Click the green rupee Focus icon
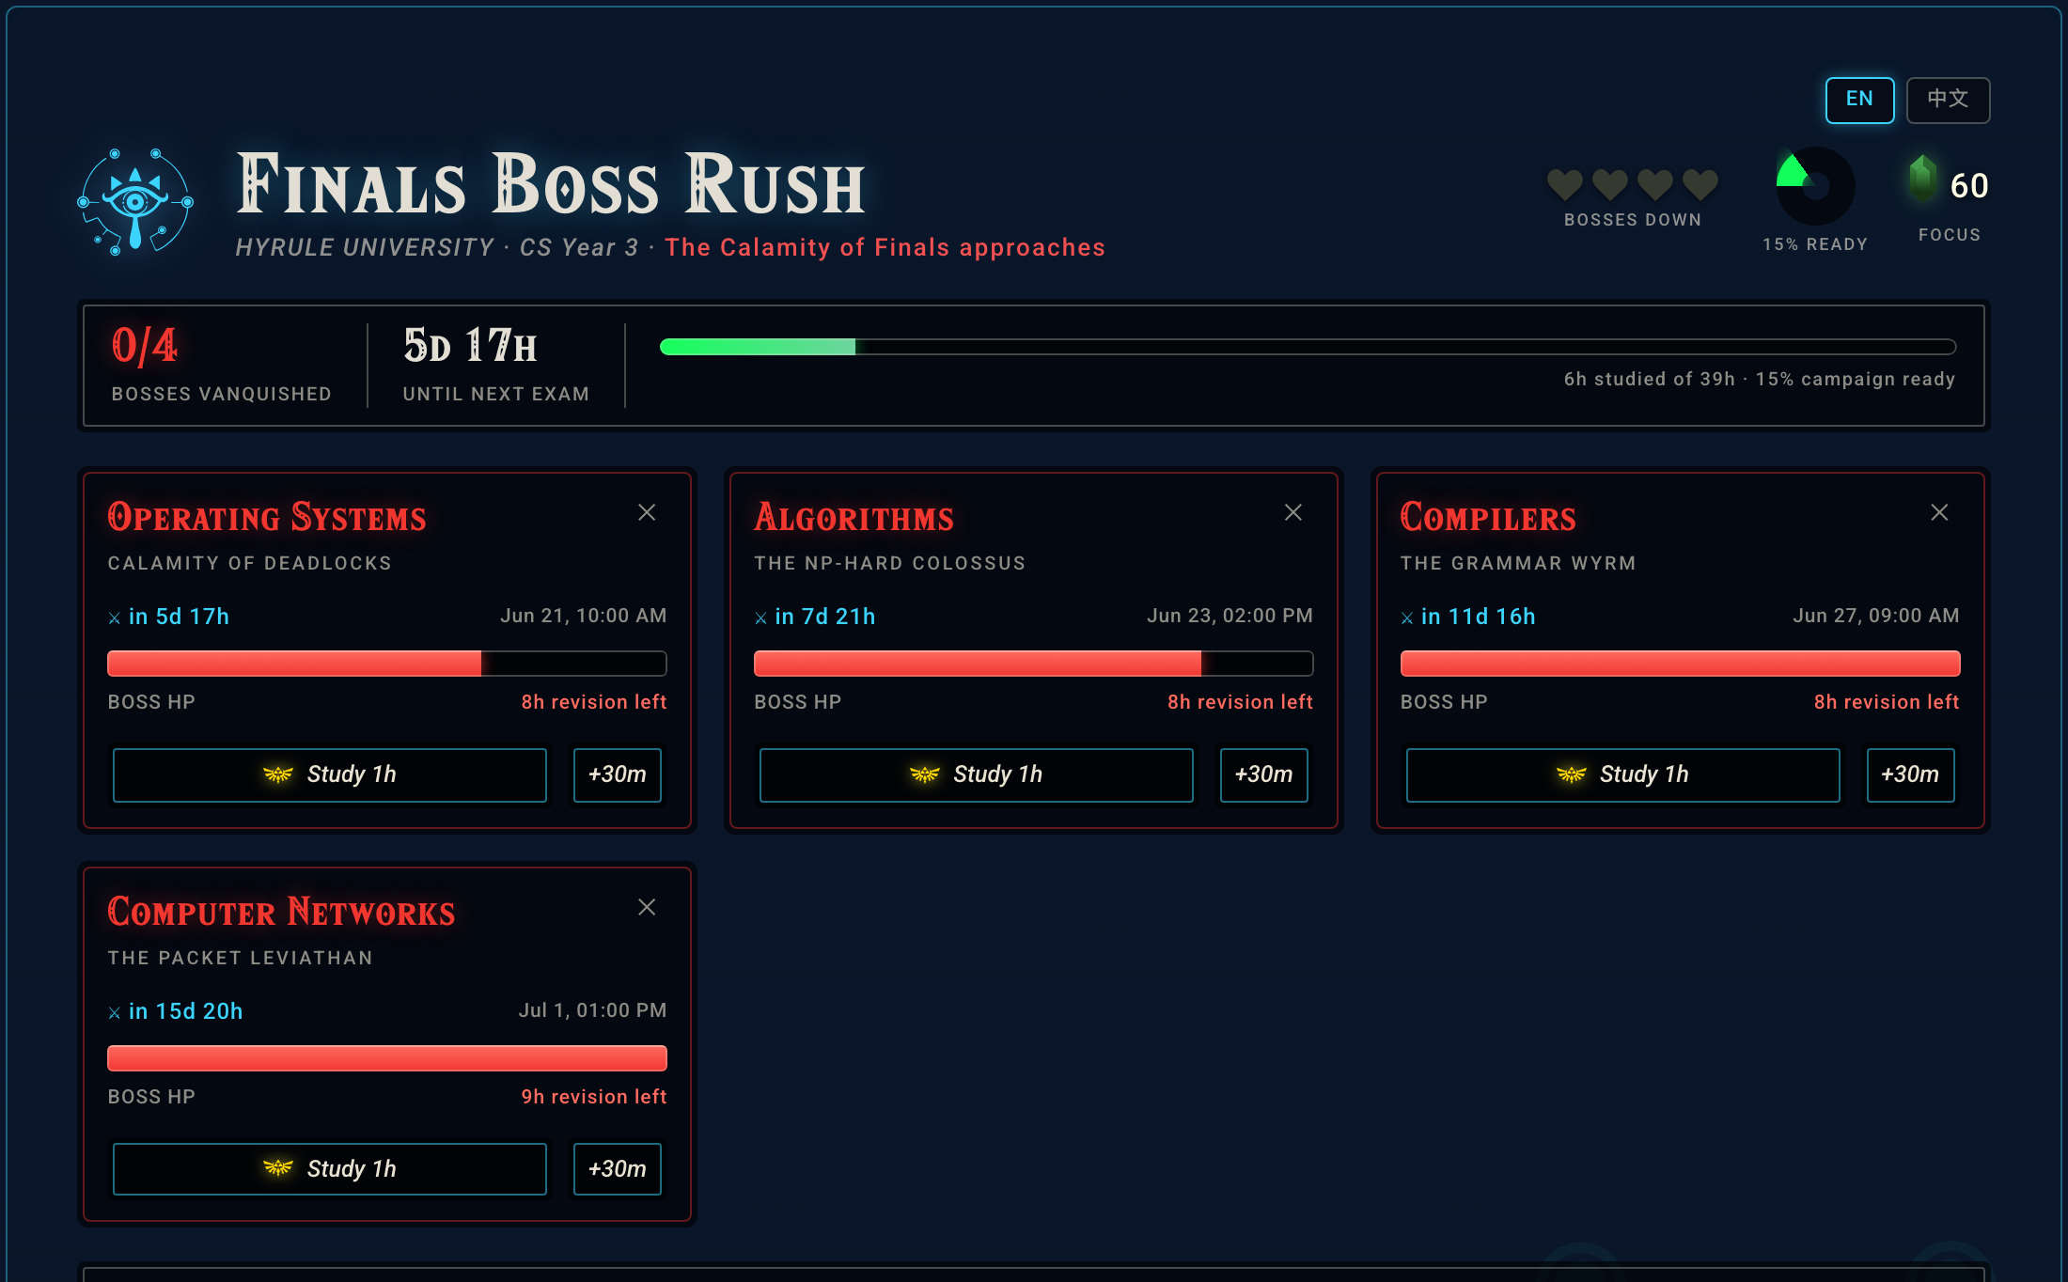 (x=1923, y=179)
